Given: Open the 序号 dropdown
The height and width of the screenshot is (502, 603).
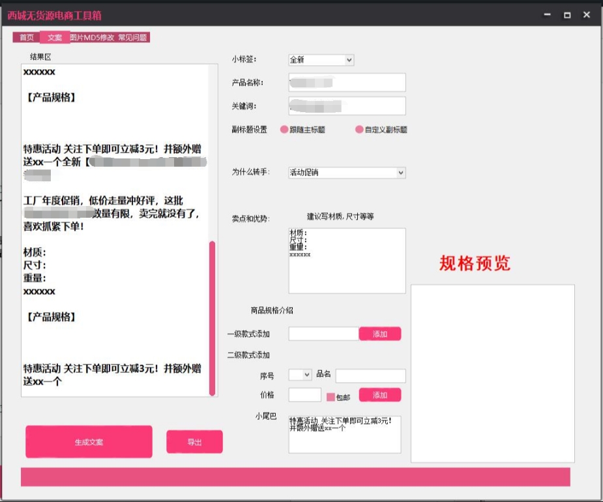Looking at the screenshot, I should (300, 374).
